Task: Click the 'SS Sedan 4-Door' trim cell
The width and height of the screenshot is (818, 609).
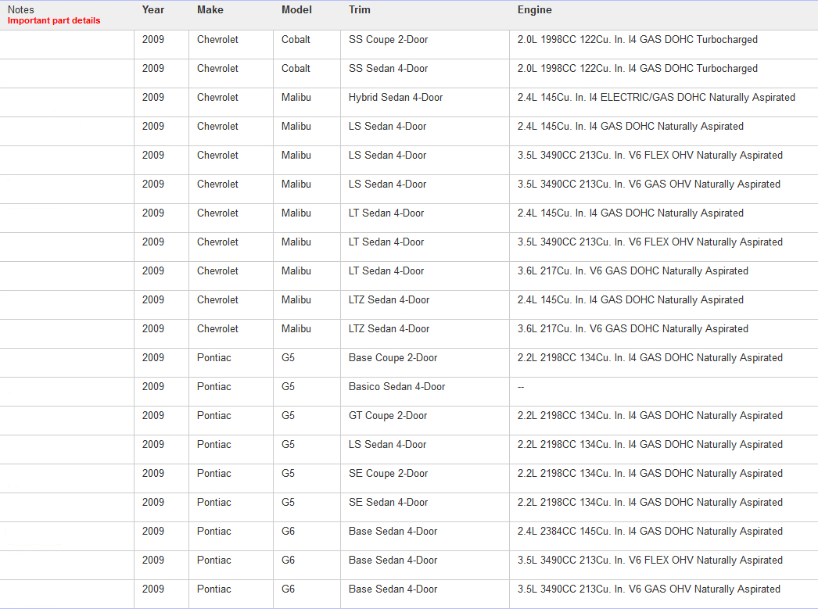Action: (388, 68)
